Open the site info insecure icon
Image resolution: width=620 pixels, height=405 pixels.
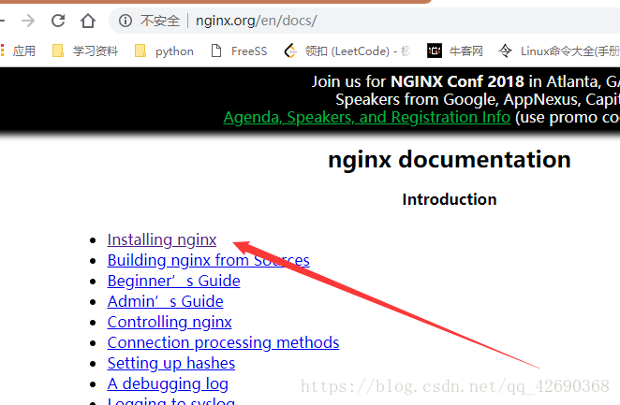pyautogui.click(x=125, y=21)
